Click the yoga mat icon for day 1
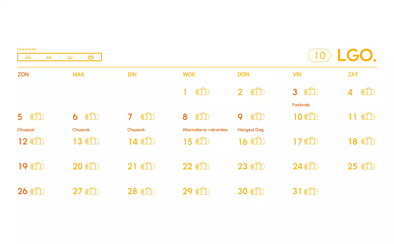The image size is (394, 244). [x=202, y=92]
